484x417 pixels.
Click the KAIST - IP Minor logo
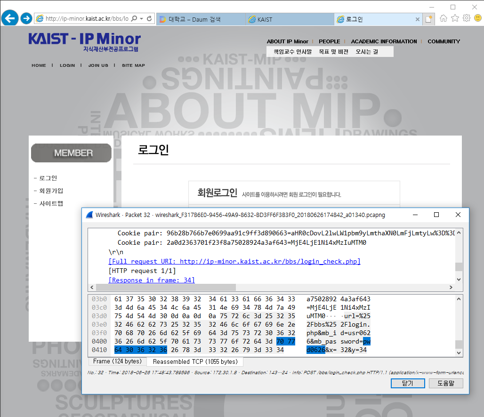click(x=85, y=42)
